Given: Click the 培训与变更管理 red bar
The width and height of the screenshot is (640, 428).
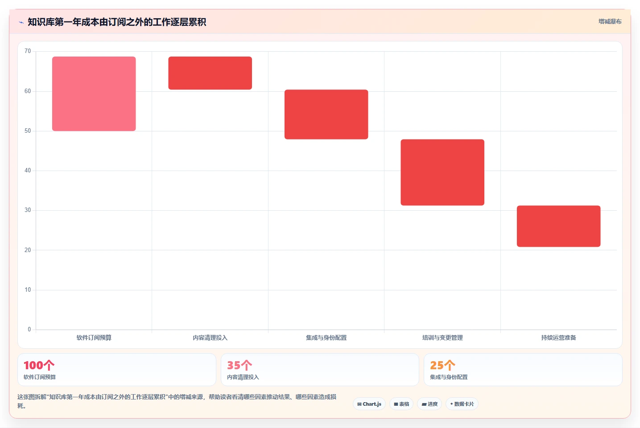Looking at the screenshot, I should [x=442, y=172].
